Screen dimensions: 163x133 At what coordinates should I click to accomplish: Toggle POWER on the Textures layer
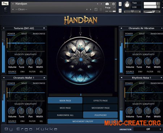point(11,34)
